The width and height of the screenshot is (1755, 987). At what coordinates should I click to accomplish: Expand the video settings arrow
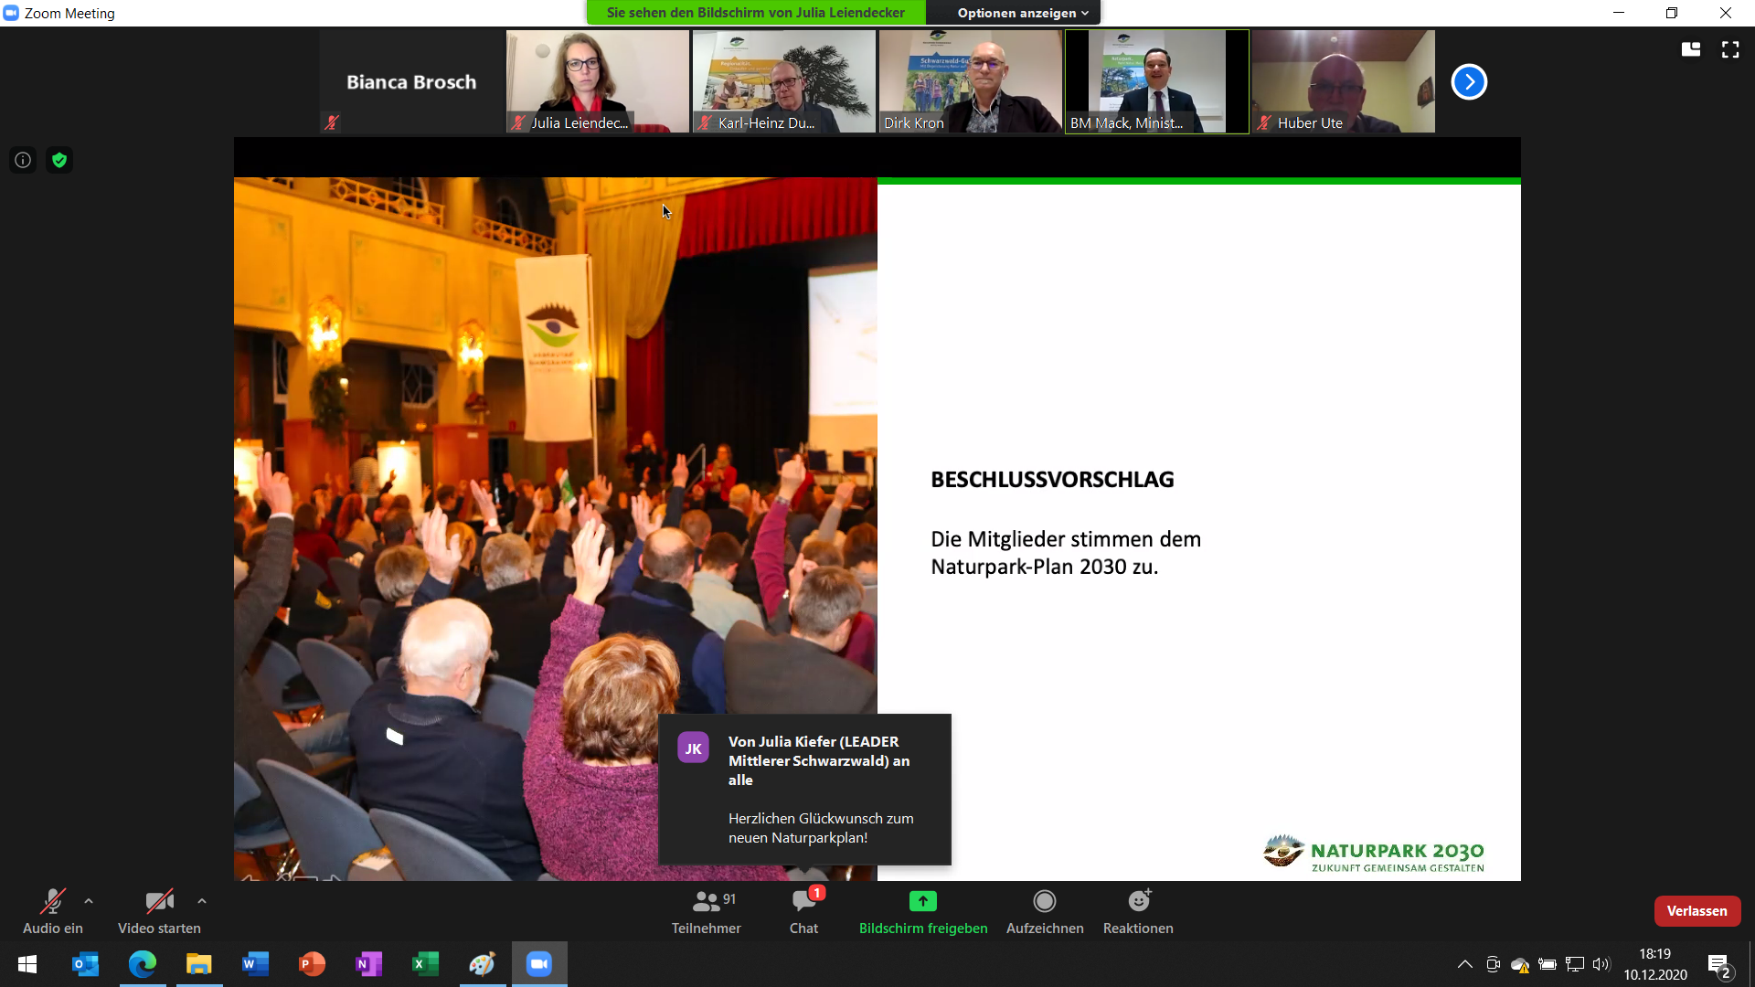coord(202,901)
